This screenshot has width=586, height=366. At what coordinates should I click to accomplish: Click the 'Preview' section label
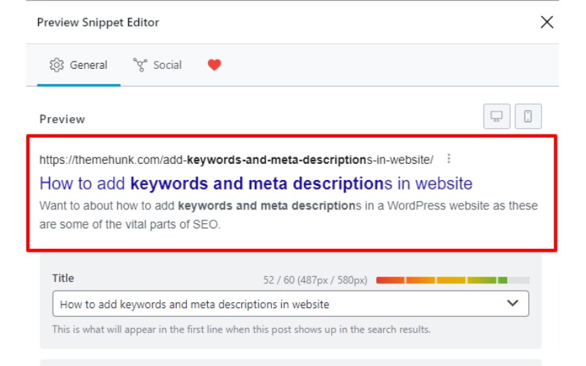62,119
